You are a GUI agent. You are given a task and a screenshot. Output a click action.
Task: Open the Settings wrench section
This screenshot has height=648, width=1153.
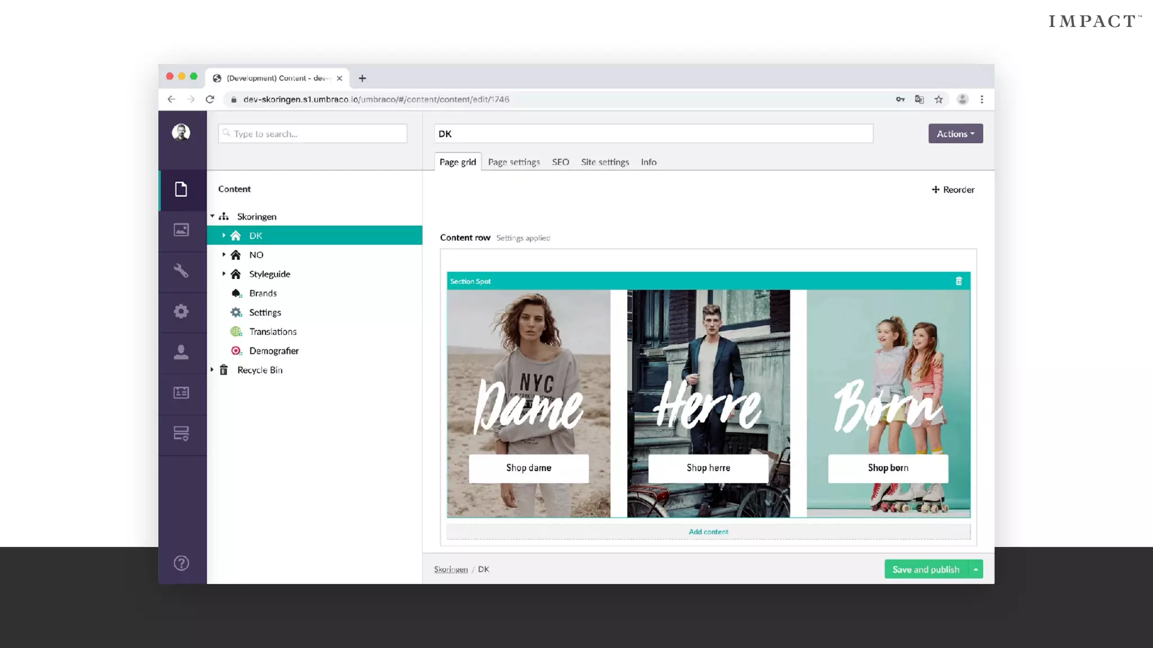pos(181,271)
